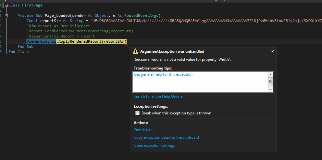Click 'Private Sub Page_Loaded' signature
Viewport: 322px width, 160px height.
(89, 16)
